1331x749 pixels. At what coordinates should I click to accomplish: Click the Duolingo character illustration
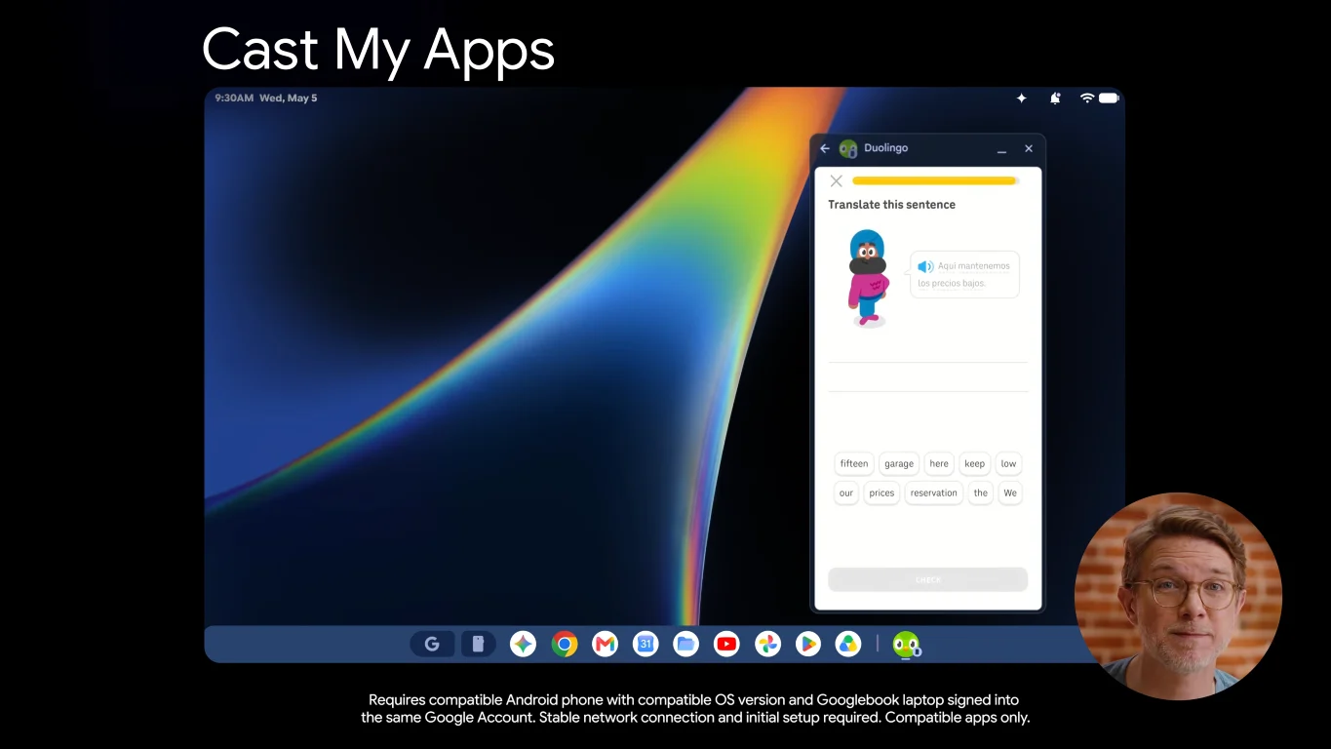[867, 278]
